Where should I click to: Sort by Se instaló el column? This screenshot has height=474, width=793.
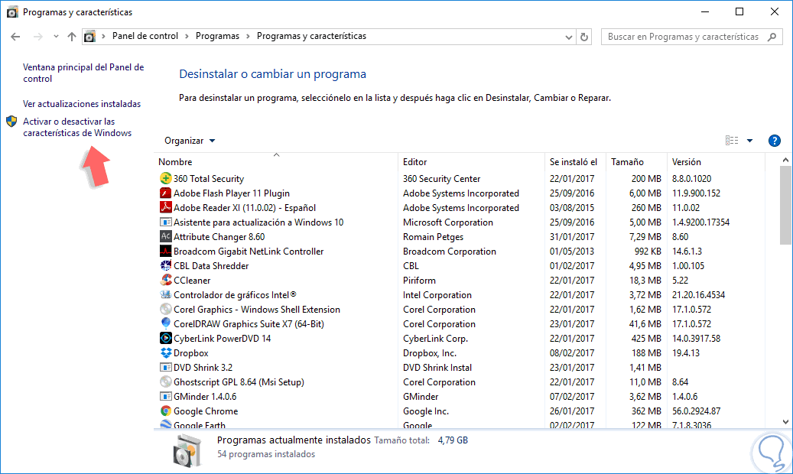tap(574, 162)
